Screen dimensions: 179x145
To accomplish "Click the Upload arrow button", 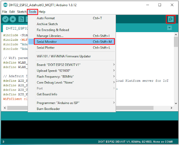I will 13,19.
